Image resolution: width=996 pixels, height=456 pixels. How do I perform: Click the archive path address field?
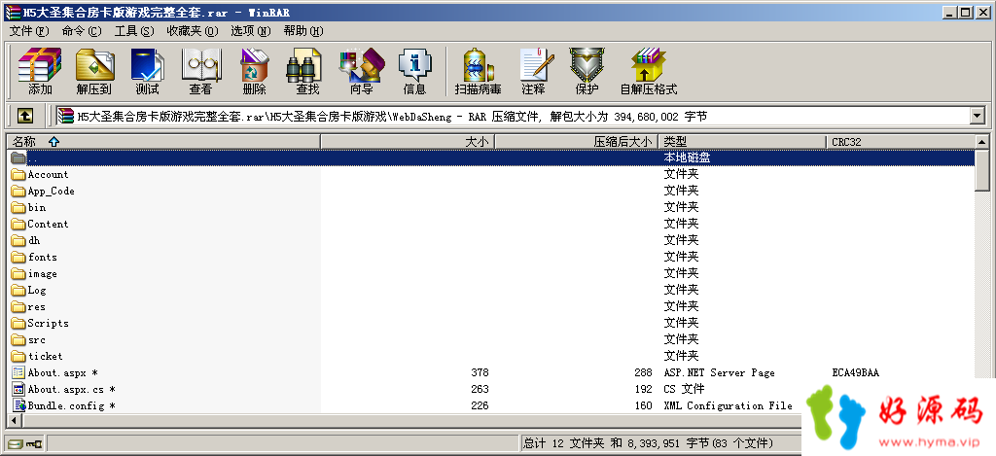tap(513, 116)
